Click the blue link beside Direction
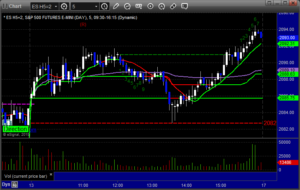Screen dimensions: 300x190 [32, 130]
